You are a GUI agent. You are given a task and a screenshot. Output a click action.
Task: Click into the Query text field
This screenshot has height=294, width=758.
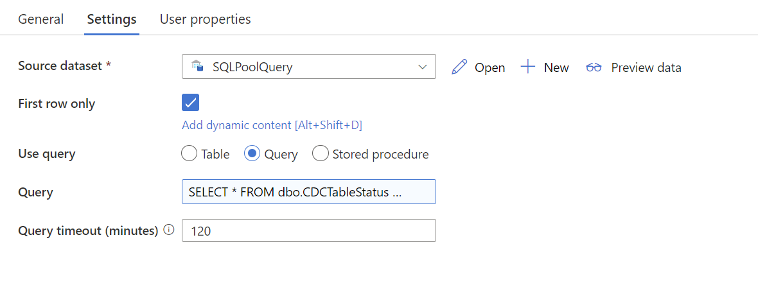(309, 192)
